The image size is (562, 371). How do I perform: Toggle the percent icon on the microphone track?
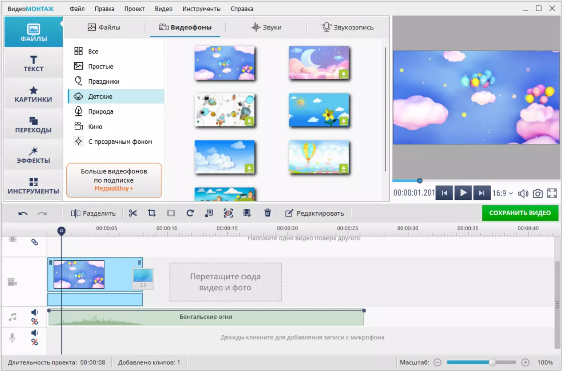(35, 342)
